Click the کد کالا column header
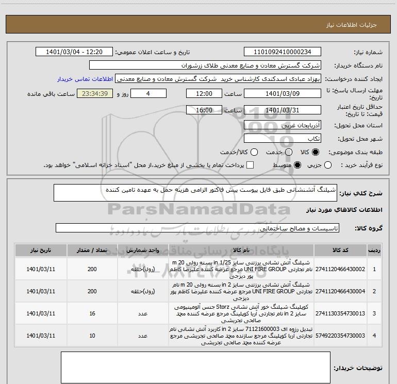The image size is (397, 384). coord(340,251)
